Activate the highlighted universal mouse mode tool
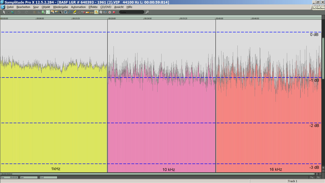This screenshot has width=325, height=183. 48,12
